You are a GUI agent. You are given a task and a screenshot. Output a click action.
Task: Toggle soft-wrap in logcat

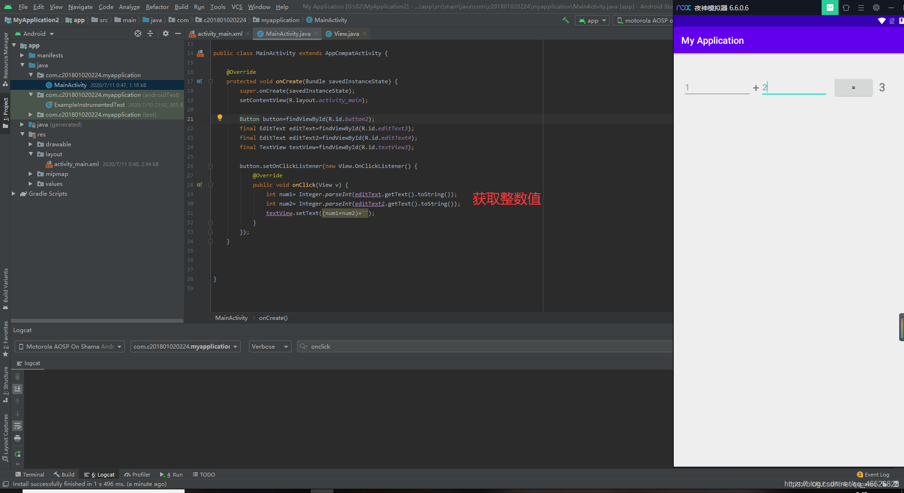17,426
